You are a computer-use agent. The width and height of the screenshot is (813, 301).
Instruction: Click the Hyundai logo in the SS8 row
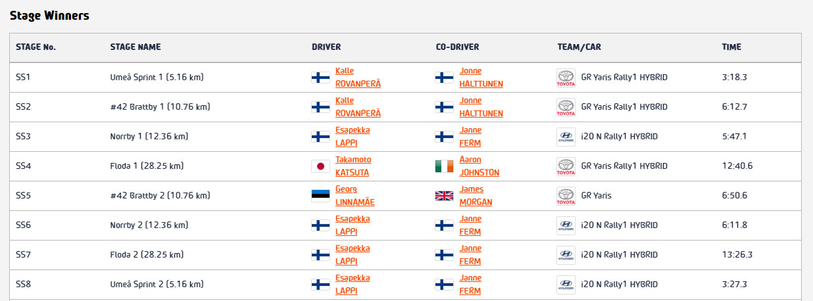point(566,285)
